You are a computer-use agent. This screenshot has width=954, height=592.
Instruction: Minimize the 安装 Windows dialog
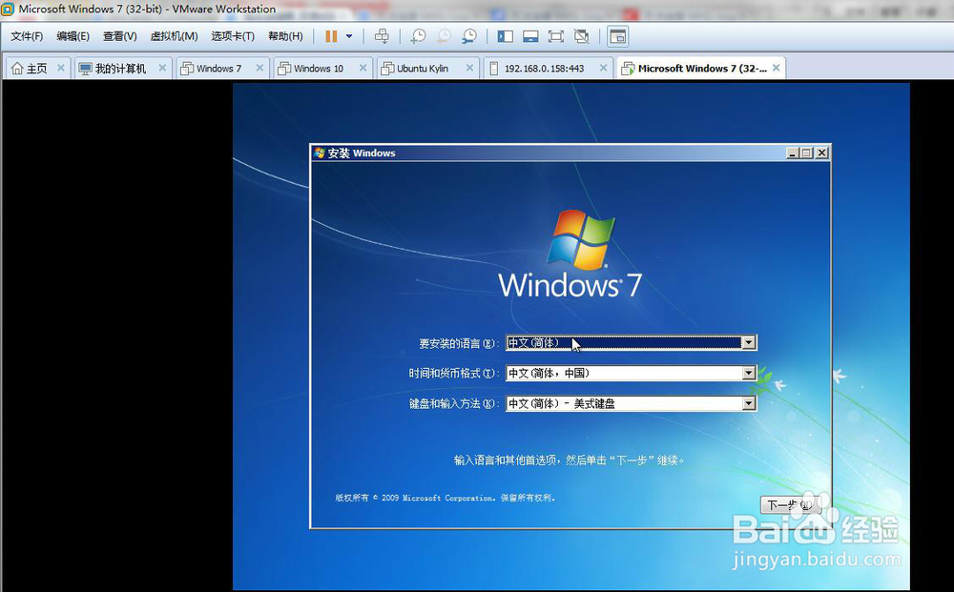tap(792, 153)
